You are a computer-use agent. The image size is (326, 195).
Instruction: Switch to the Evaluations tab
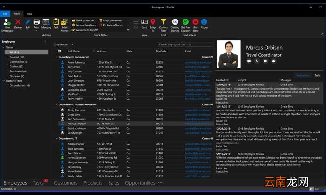(303, 75)
